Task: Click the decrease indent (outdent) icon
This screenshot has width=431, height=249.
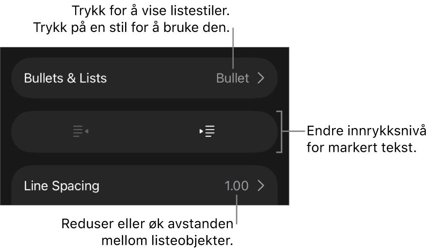Action: click(80, 131)
